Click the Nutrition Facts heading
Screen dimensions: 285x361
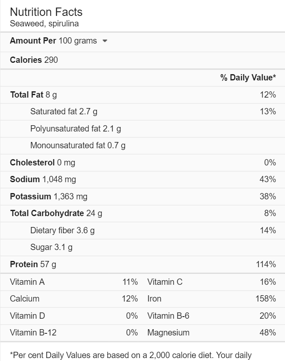point(46,12)
